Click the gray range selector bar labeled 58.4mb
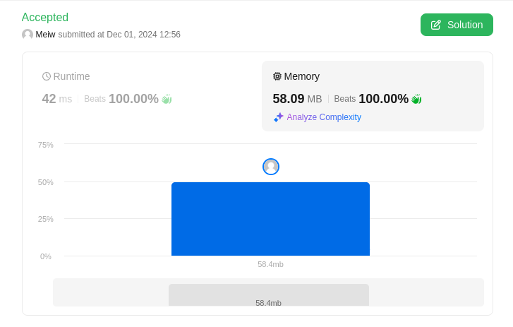The height and width of the screenshot is (327, 513). (269, 295)
